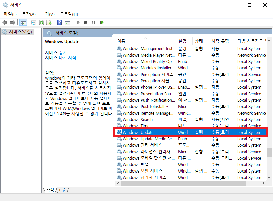Screen dimensions: 273x201
Task: Click the Restart Service icon
Action: point(101,22)
